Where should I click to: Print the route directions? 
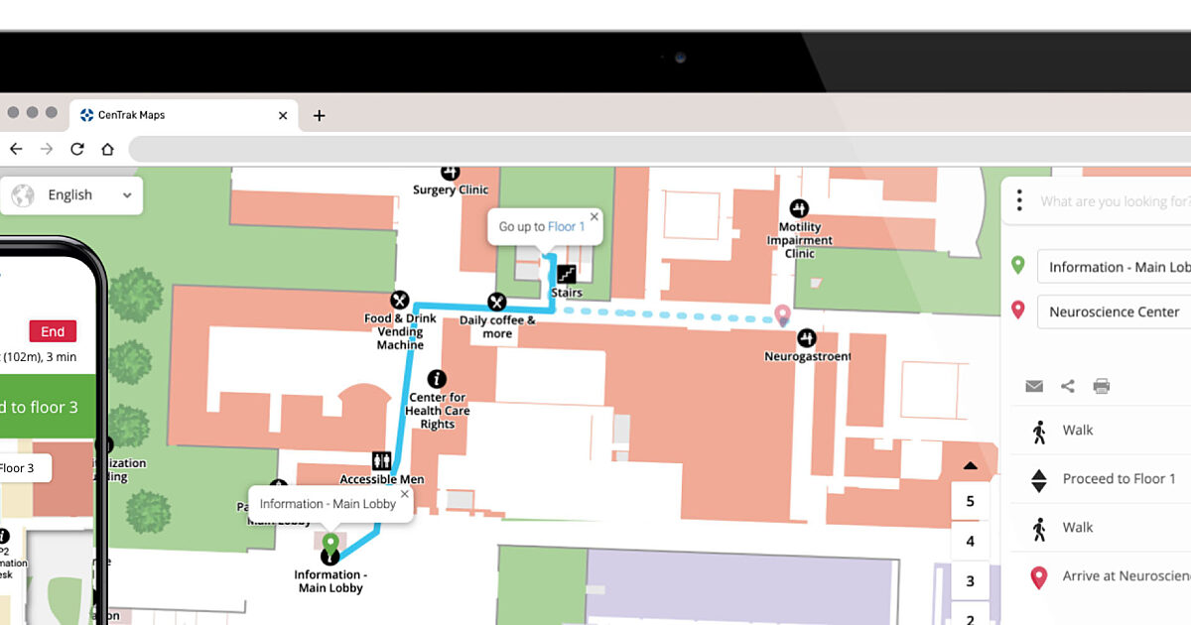pyautogui.click(x=1102, y=386)
